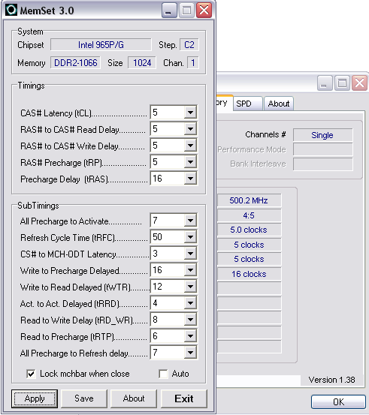The image size is (369, 415).
Task: Open the About button in MemSet
Action: tap(134, 398)
